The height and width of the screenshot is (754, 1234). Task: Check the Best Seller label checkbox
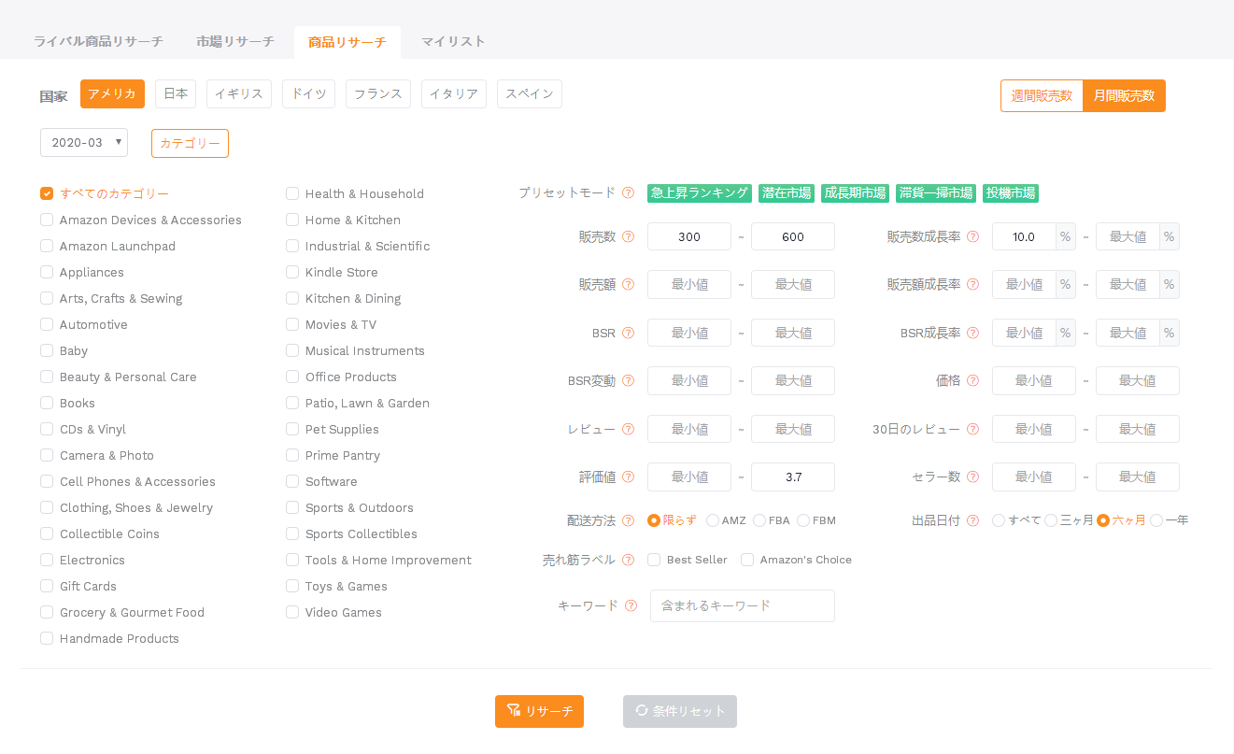tap(654, 560)
